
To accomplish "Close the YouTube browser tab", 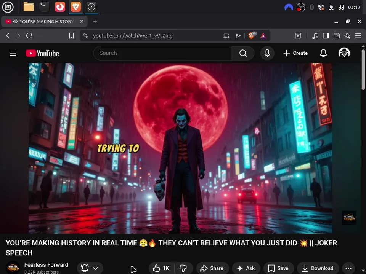I will pyautogui.click(x=82, y=21).
